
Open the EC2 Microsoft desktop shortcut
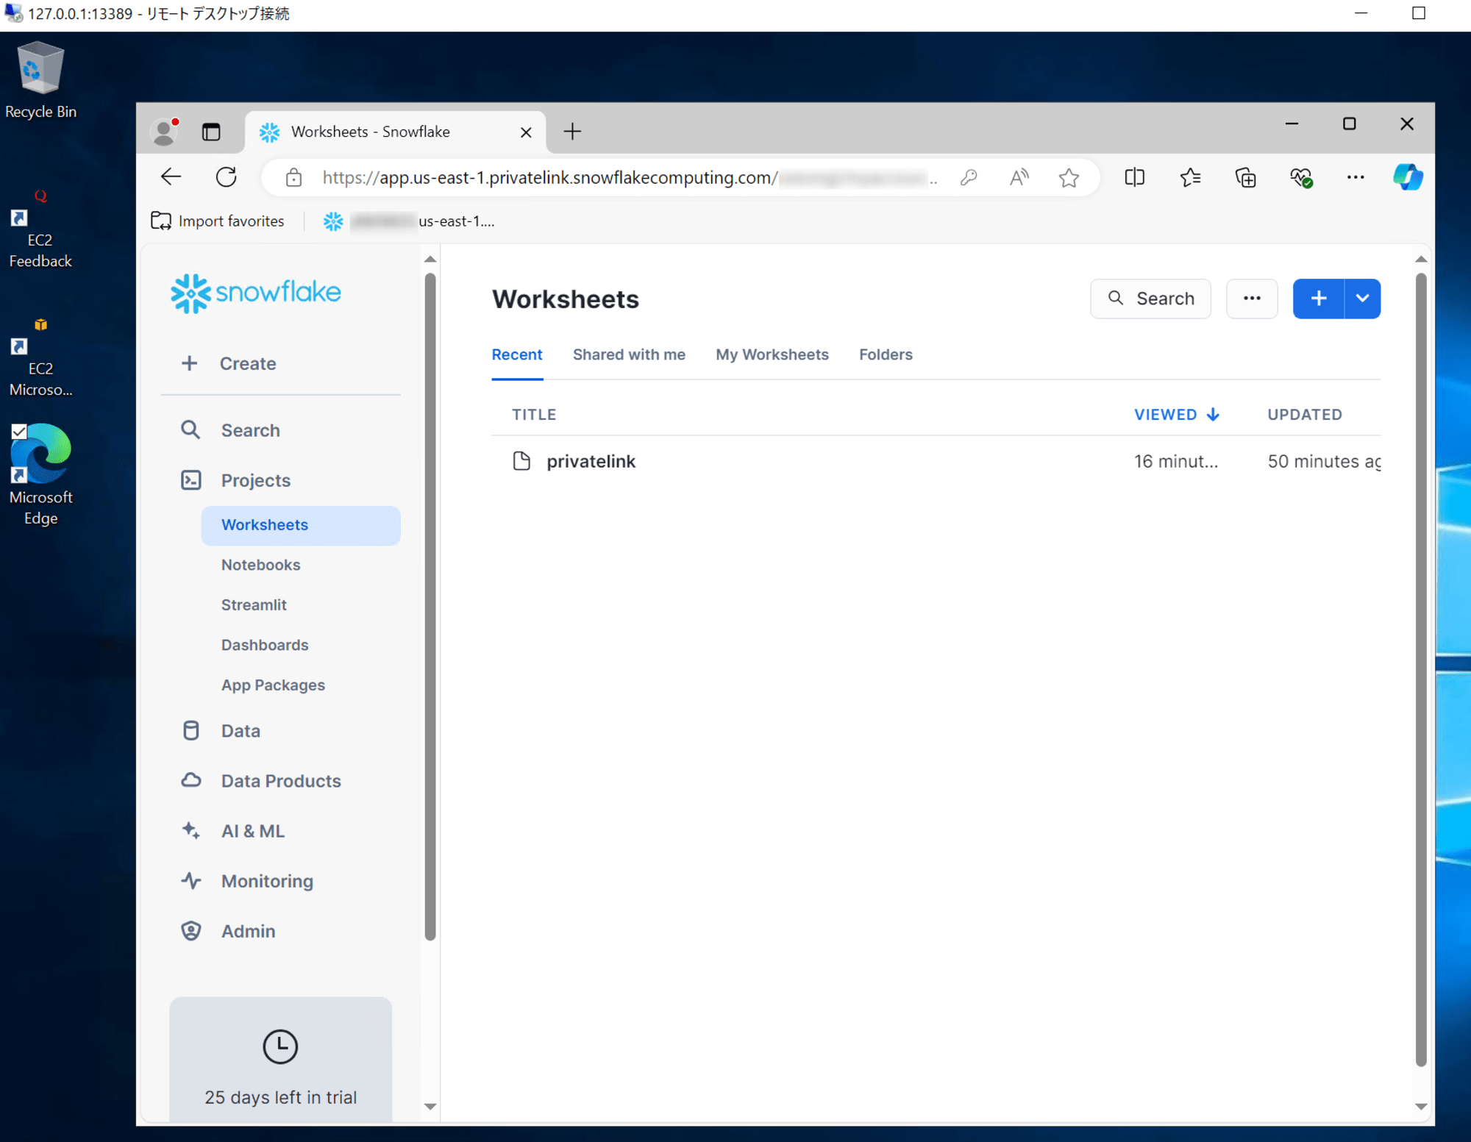point(40,358)
